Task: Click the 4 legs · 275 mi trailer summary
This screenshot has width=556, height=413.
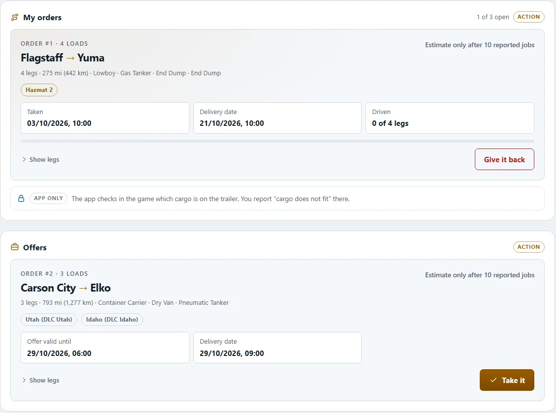Action: pyautogui.click(x=121, y=73)
